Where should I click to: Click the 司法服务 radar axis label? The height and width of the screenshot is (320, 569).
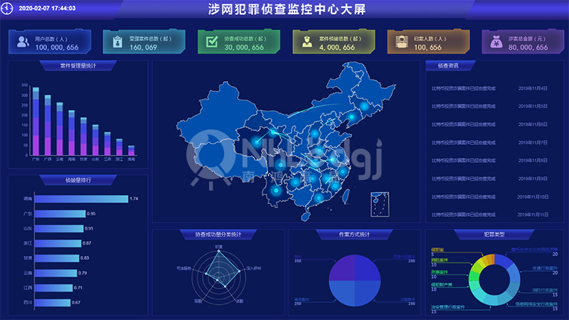184,269
